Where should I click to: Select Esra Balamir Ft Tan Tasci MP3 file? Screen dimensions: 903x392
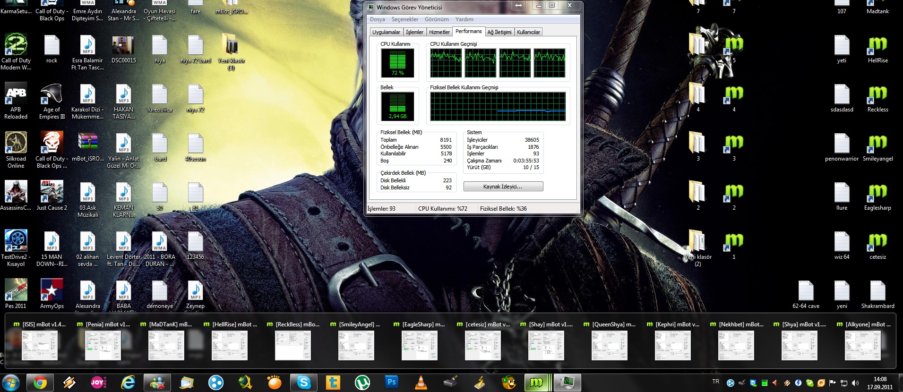pos(88,52)
